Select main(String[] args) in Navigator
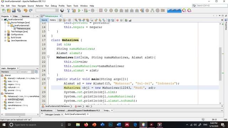 (16, 100)
